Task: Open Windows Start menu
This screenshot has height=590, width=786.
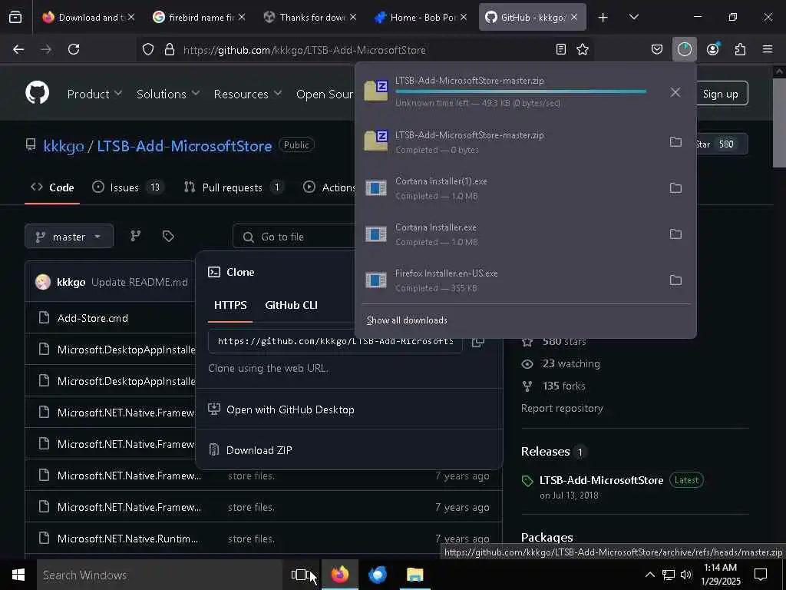Action: tap(18, 575)
